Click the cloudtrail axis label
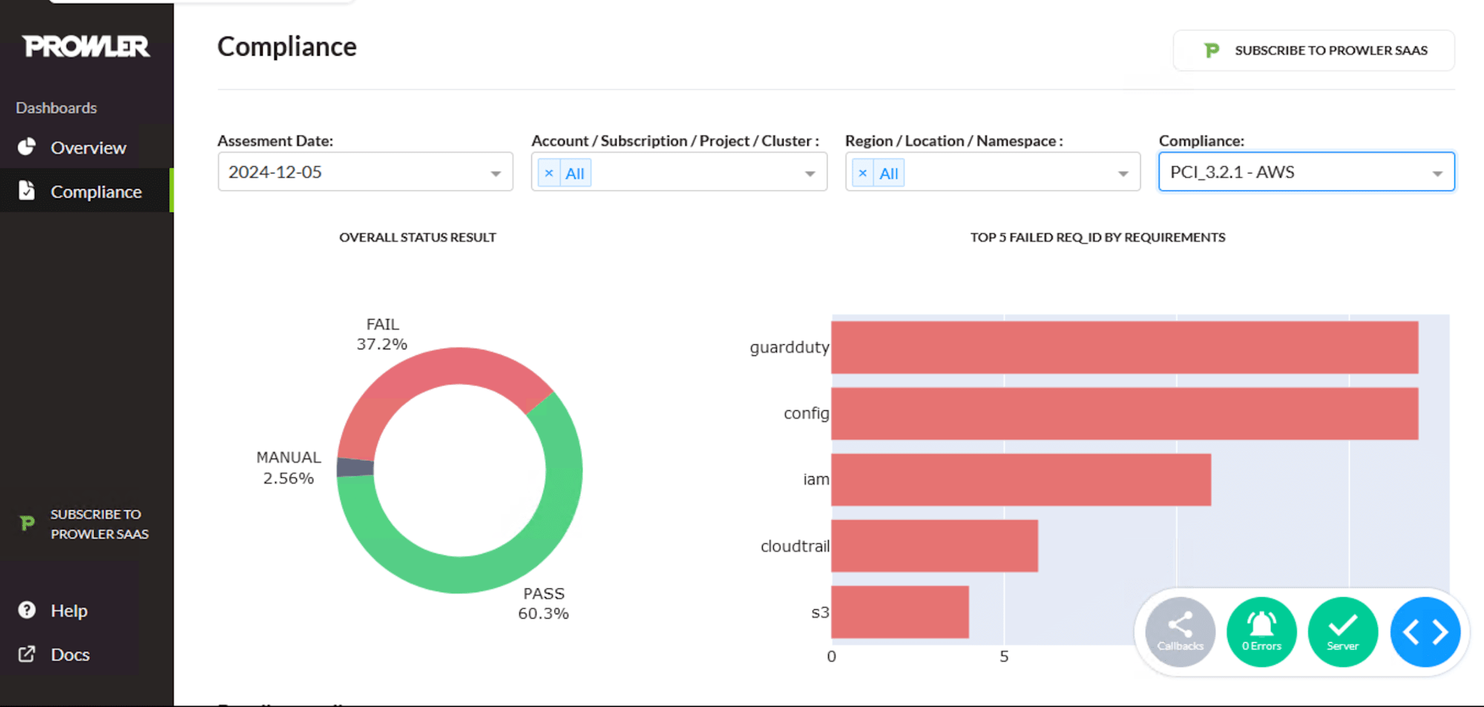 (795, 546)
